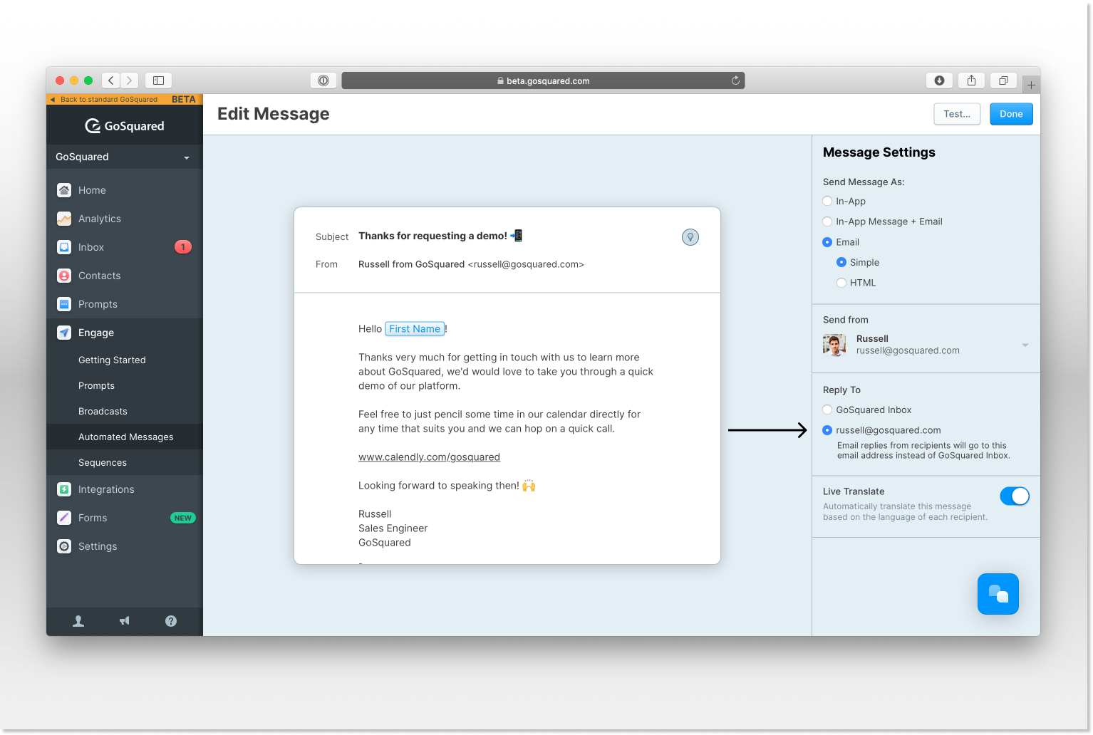Click the 1Password extension icon in toolbar
The height and width of the screenshot is (735, 1093).
coord(323,80)
